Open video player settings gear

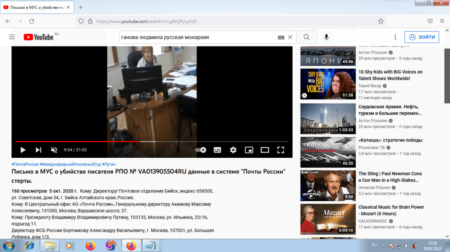click(x=233, y=150)
